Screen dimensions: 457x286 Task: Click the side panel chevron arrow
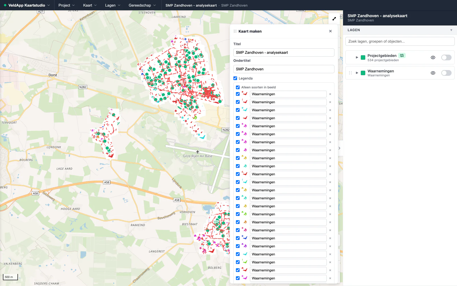point(339,148)
